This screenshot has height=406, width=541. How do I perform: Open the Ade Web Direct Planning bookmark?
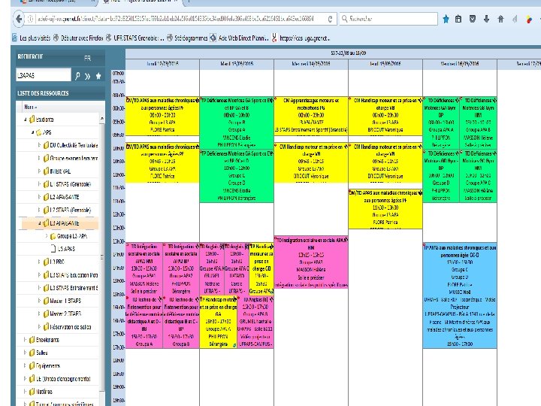pyautogui.click(x=240, y=38)
